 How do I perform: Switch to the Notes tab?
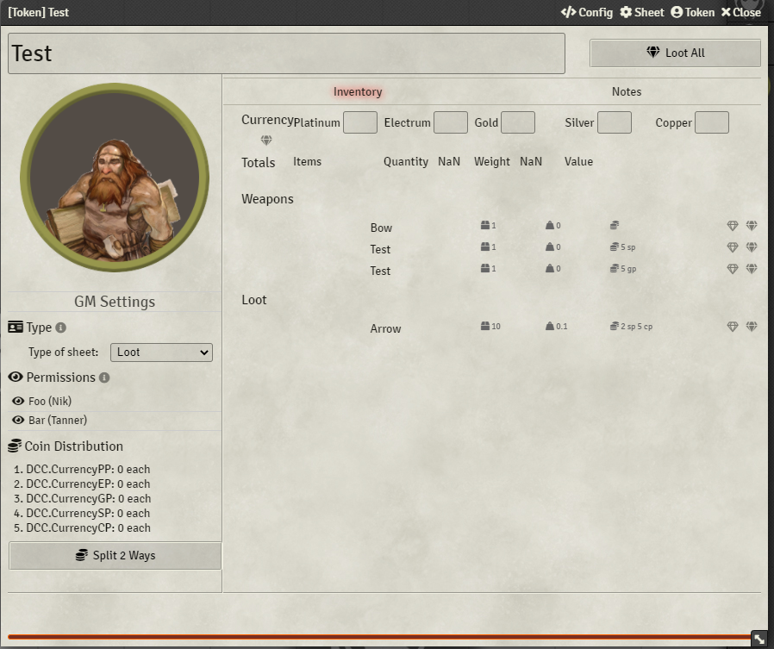(626, 91)
